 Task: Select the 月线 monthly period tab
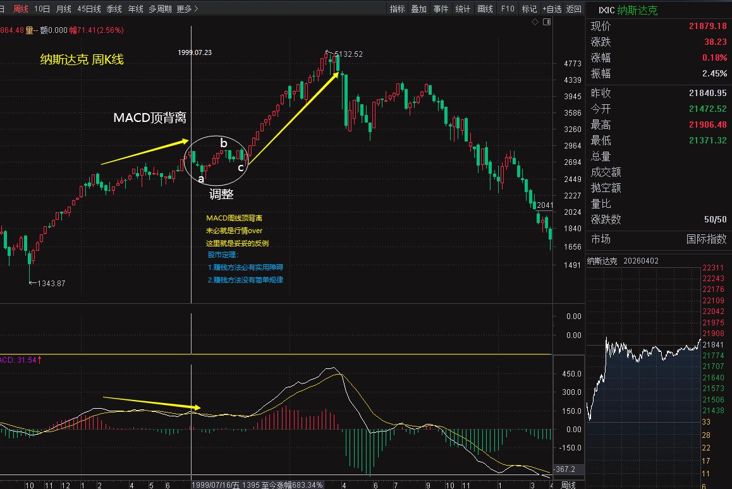point(63,9)
